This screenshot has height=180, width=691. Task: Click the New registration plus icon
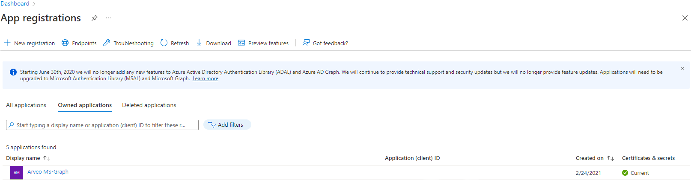coord(7,43)
